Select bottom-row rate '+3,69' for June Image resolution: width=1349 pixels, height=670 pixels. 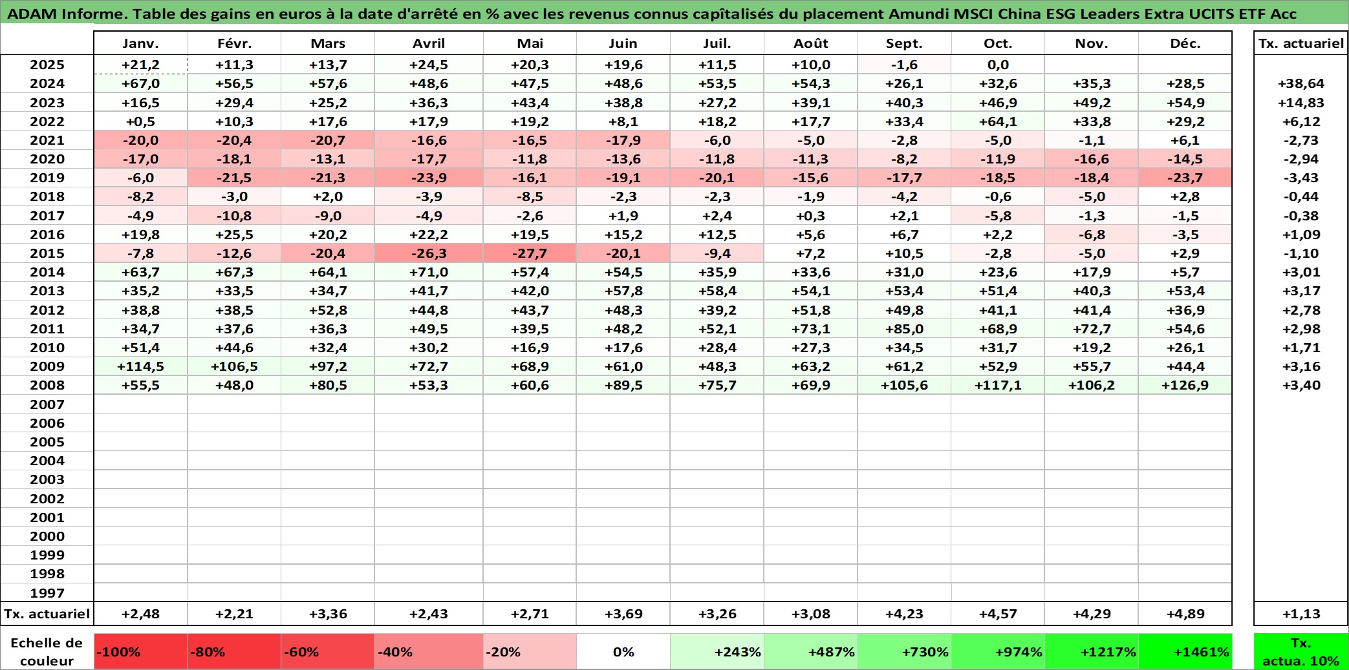pyautogui.click(x=623, y=614)
